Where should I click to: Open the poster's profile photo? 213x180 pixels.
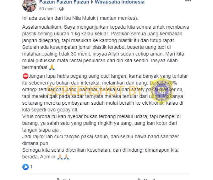pyautogui.click(x=29, y=5)
